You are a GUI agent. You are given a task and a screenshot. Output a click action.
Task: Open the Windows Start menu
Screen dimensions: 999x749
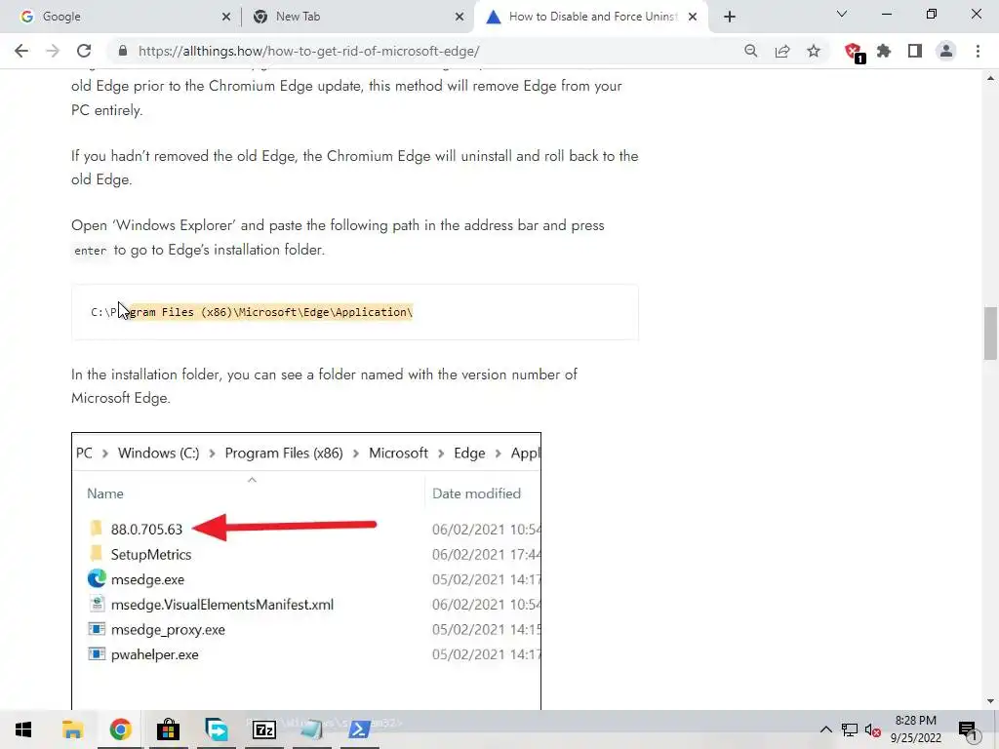[x=23, y=729]
